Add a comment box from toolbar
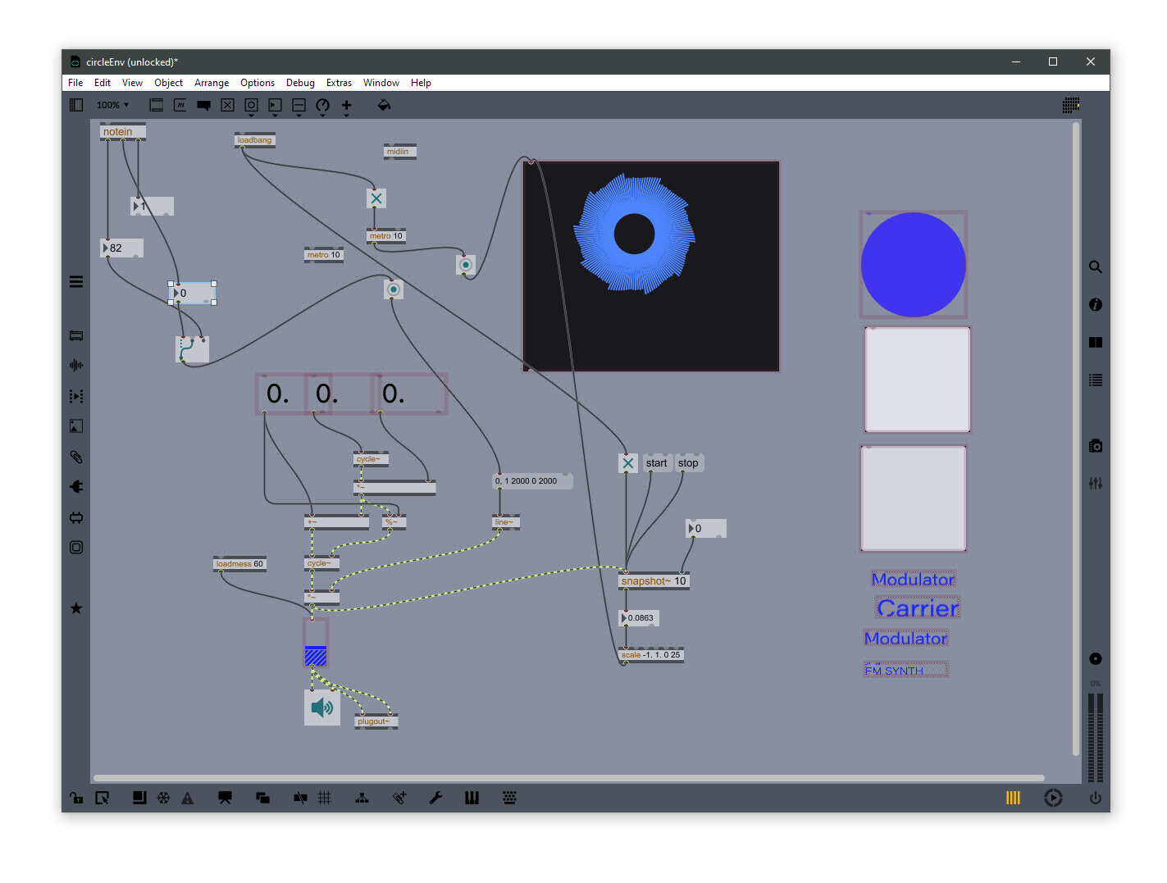 [203, 105]
